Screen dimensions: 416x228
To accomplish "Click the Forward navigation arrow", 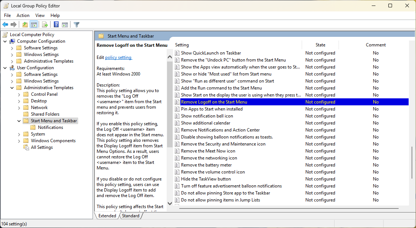I will [x=14, y=24].
